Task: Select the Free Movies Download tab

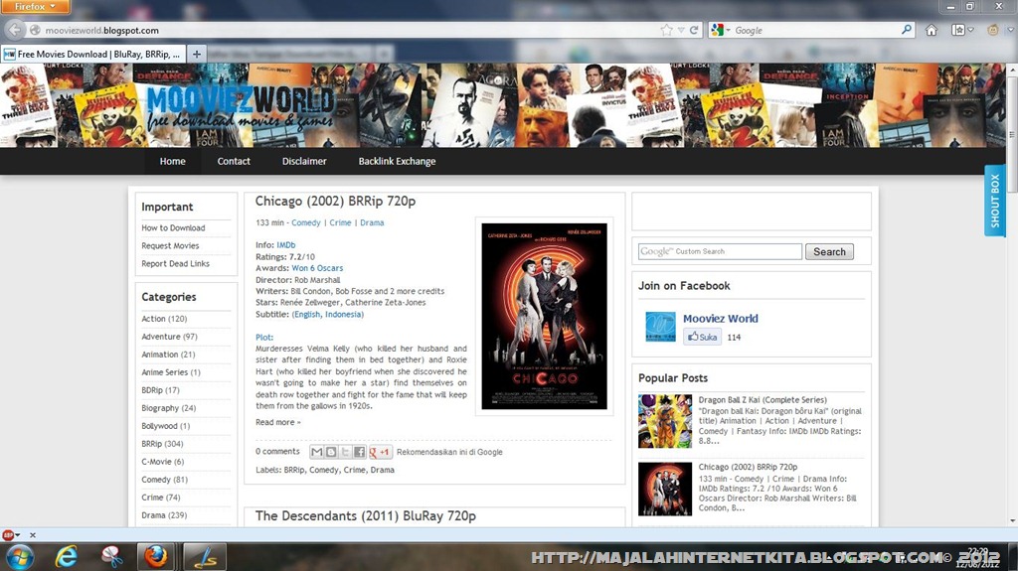Action: 93,54
